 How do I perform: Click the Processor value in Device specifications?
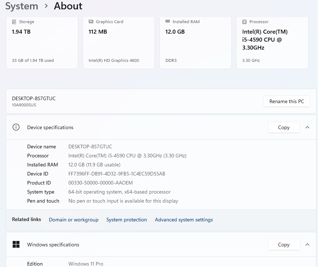pos(127,156)
